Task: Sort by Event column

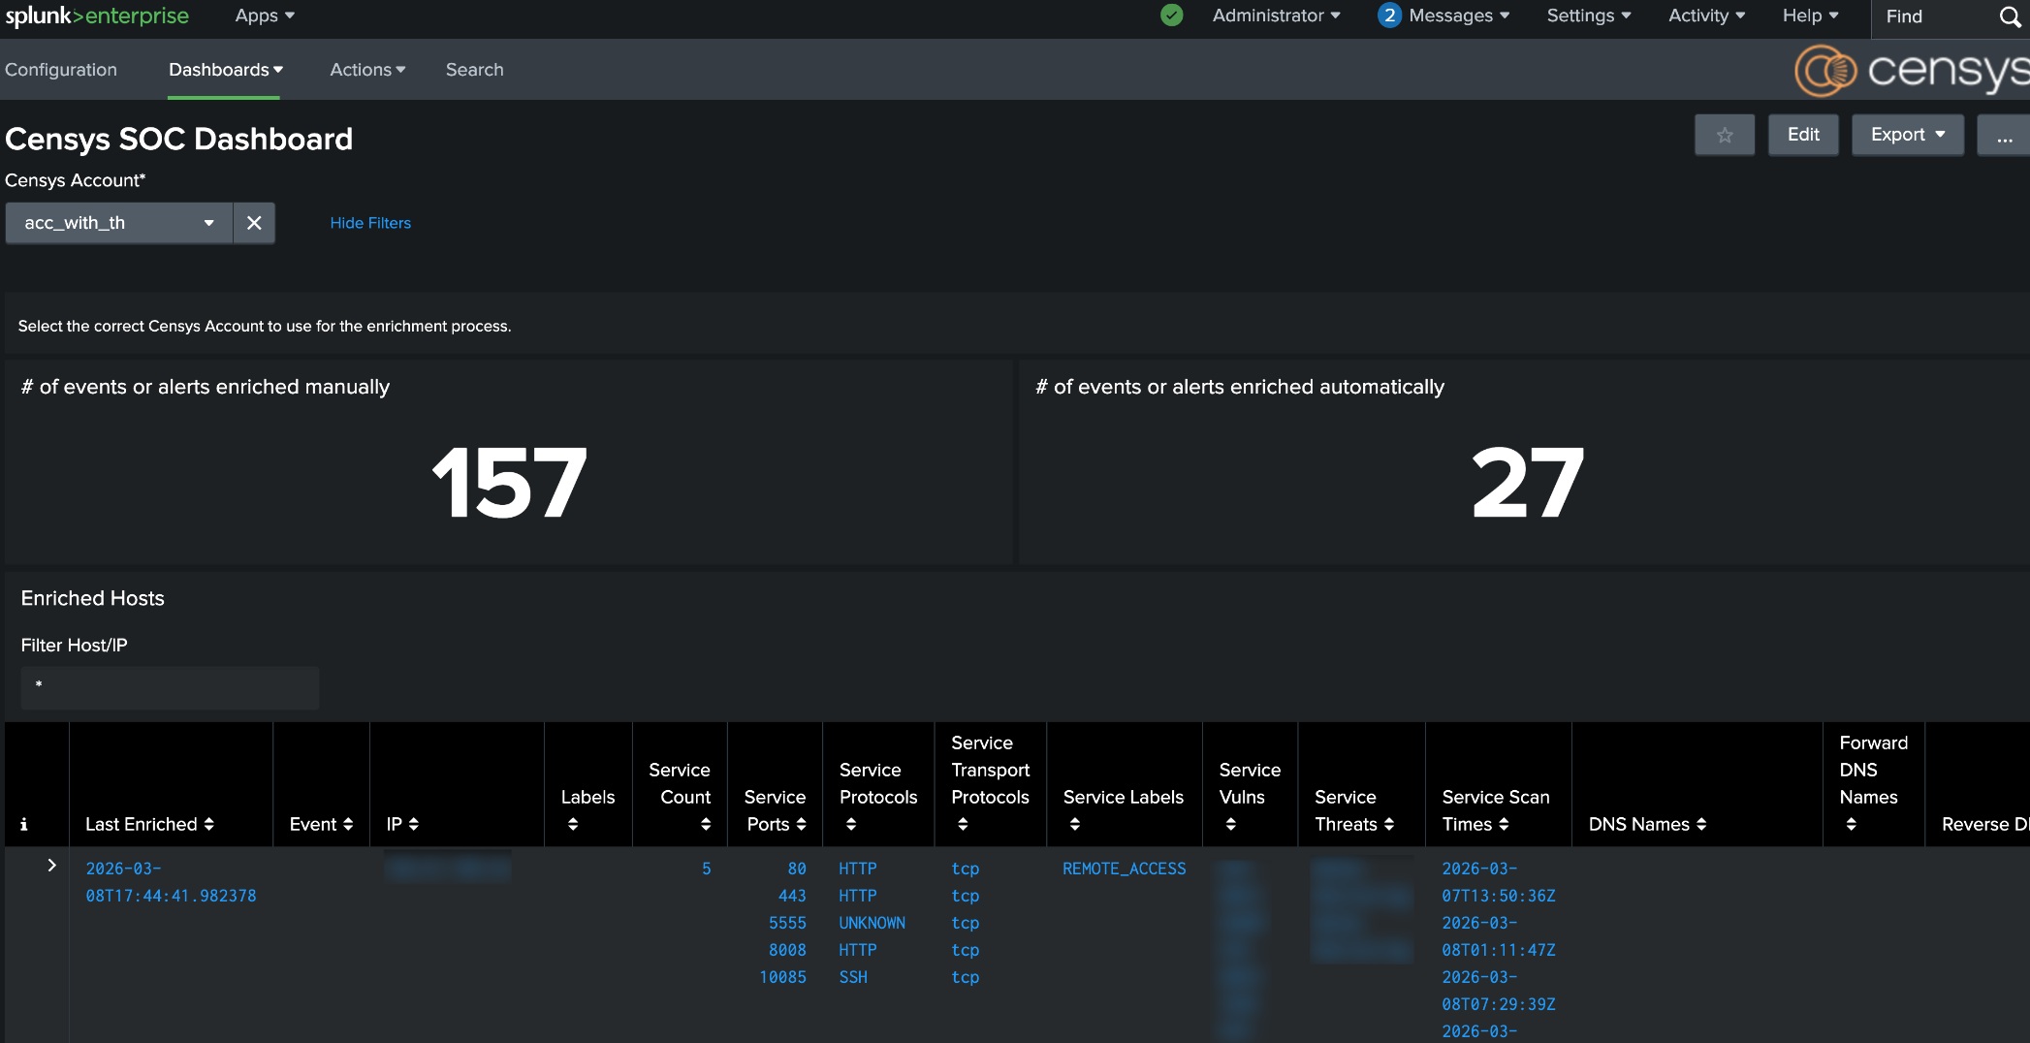Action: [x=321, y=824]
